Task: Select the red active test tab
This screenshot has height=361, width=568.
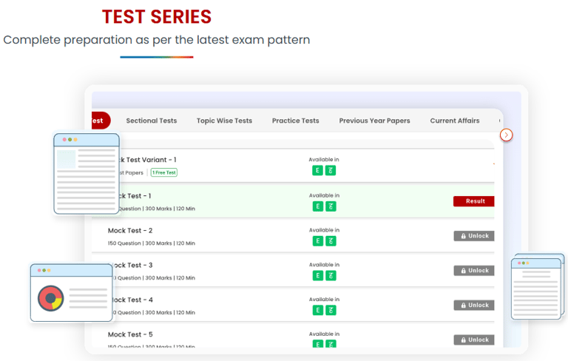Action: point(101,121)
